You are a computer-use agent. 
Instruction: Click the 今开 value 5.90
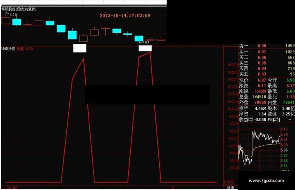290,80
